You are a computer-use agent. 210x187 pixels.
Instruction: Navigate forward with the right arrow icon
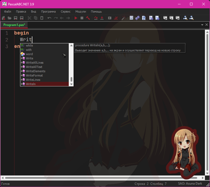coord(68,18)
